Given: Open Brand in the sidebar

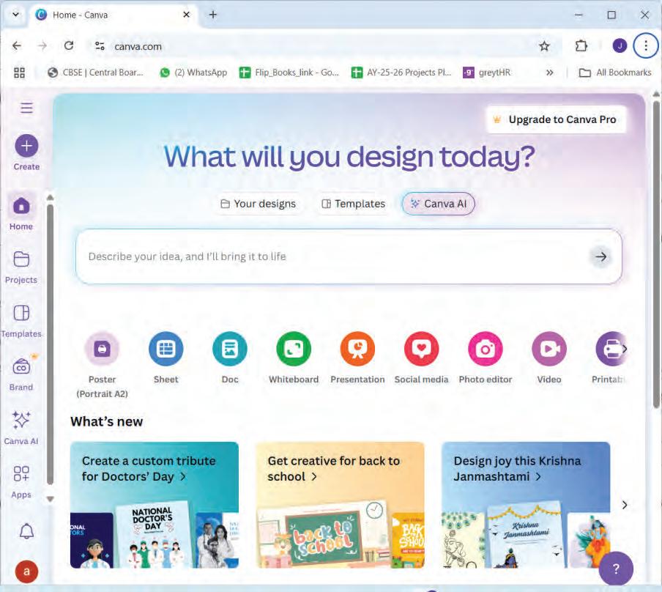Looking at the screenshot, I should [21, 373].
